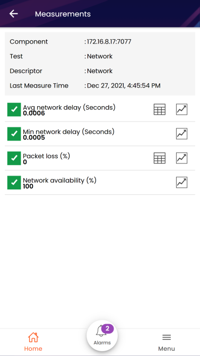Tap the alarm count badge showing 2

pos(107,328)
